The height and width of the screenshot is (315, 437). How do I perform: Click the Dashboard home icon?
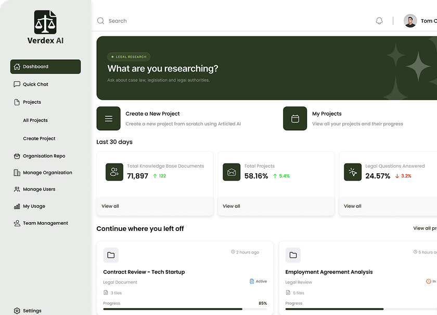(17, 66)
